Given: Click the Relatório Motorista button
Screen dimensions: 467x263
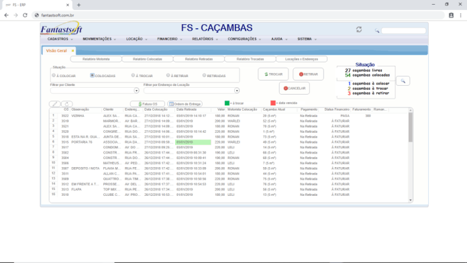Looking at the screenshot, I should coord(96,59).
